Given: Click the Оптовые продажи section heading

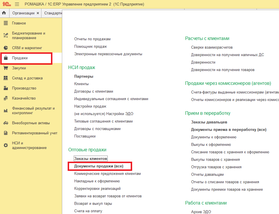Looking at the screenshot, I should [87, 150].
